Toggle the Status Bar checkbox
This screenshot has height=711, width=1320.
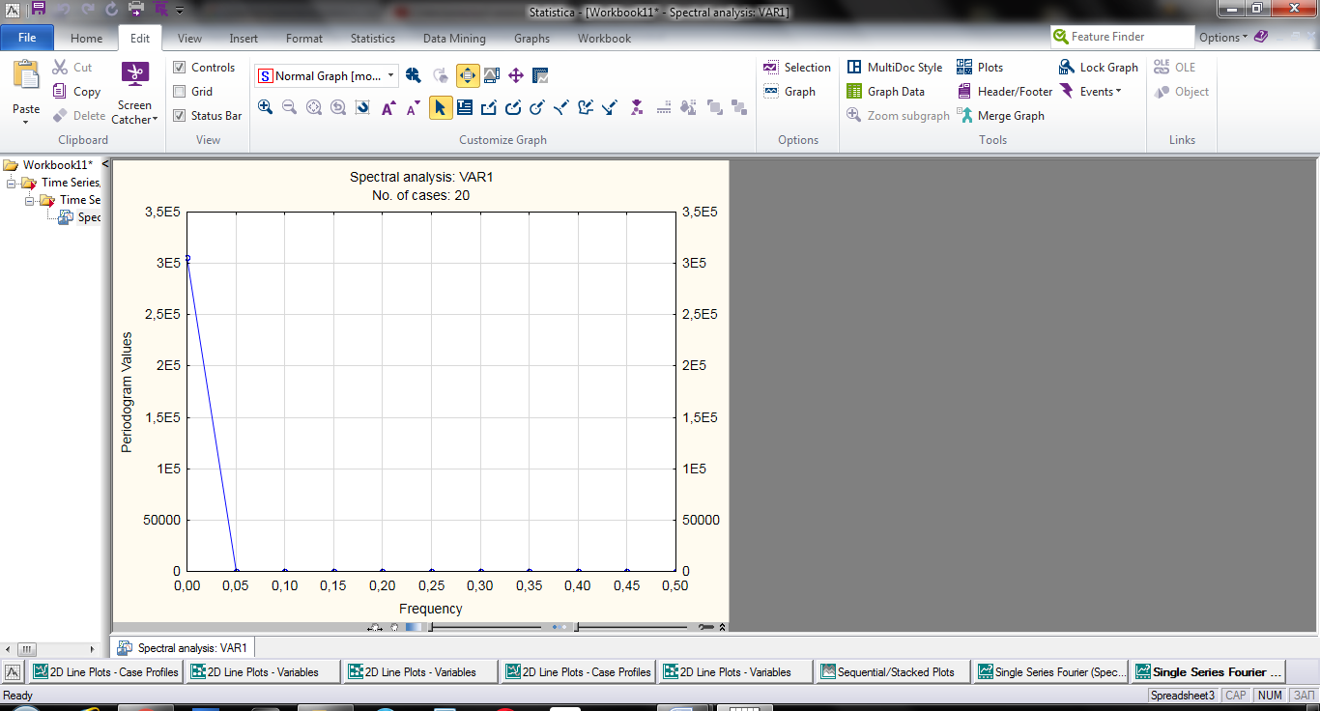click(179, 116)
